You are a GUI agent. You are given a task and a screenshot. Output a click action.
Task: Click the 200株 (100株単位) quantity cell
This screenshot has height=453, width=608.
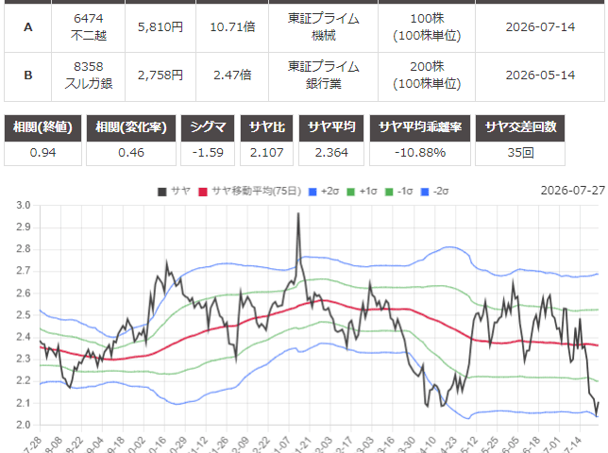click(427, 75)
